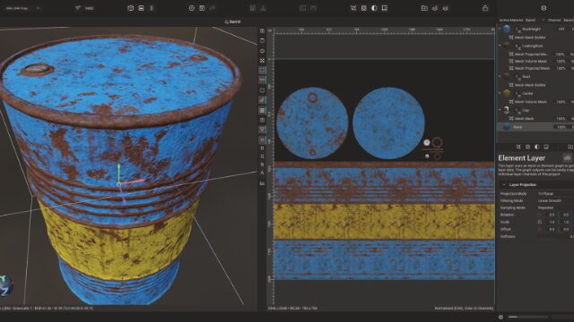Screen dimensions: 574x322
Task: Click the first Offset value field
Action: click(552, 229)
